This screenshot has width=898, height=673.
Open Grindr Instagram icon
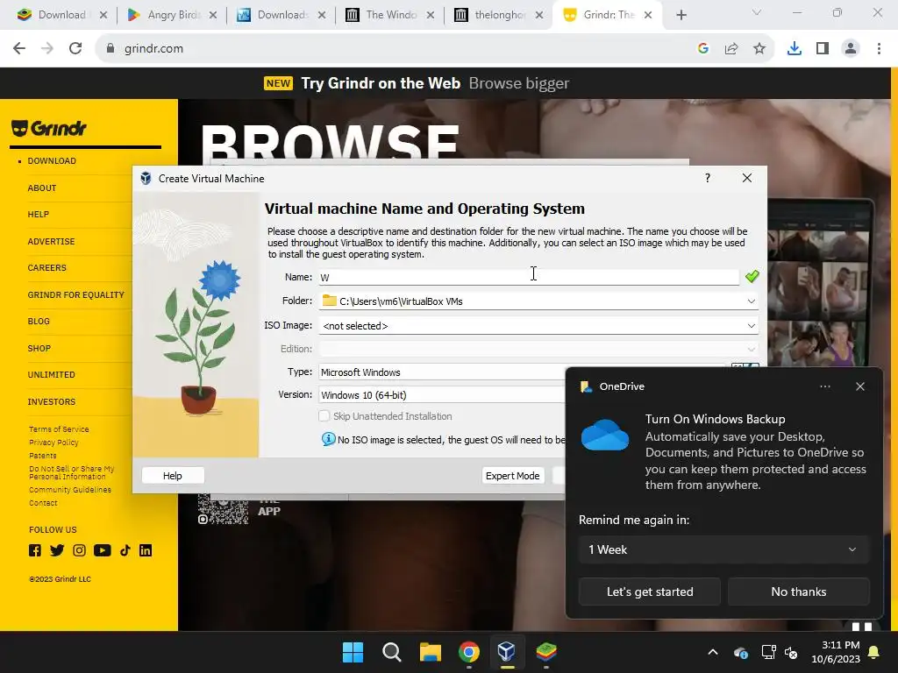[79, 550]
